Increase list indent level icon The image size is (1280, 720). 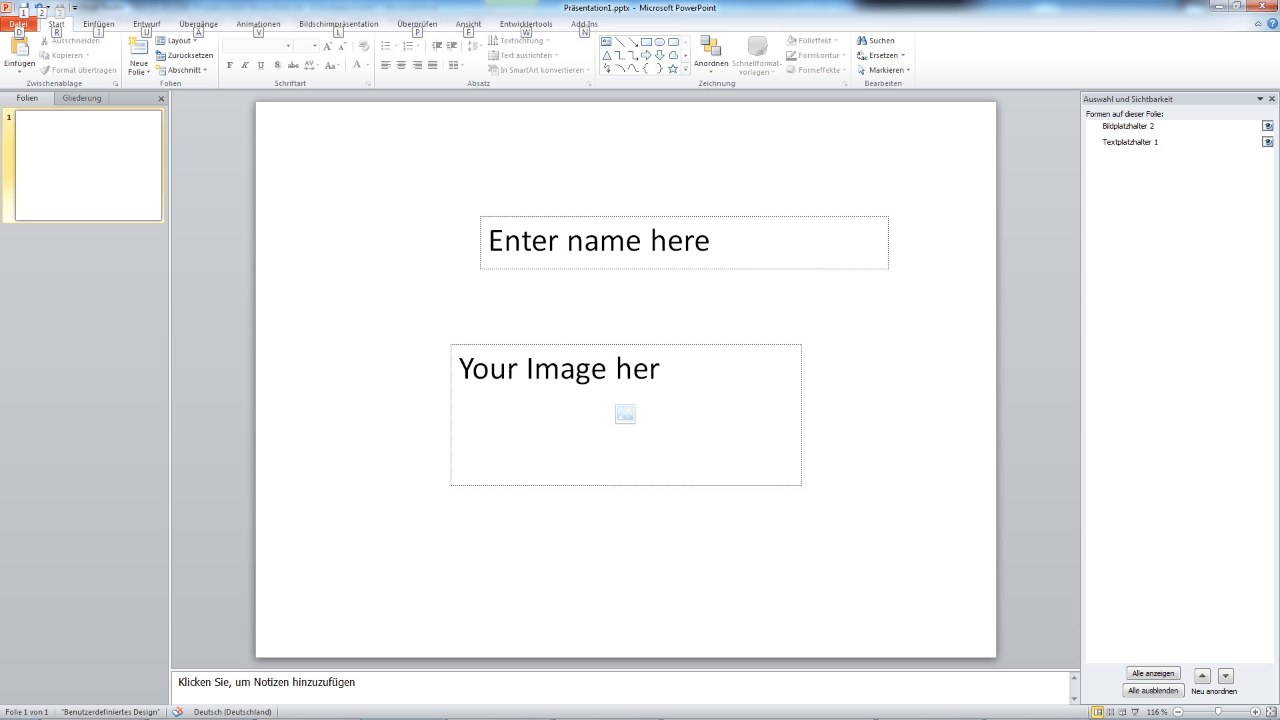[x=452, y=46]
